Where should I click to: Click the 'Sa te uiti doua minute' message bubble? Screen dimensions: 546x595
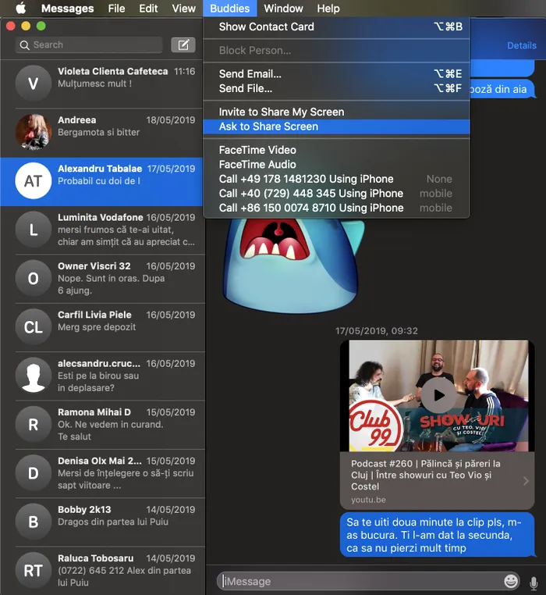click(x=437, y=535)
